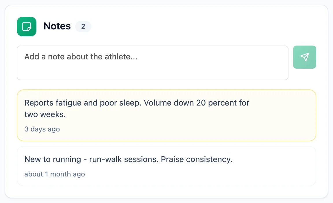The height and width of the screenshot is (203, 333).
Task: Click the 'Praise consistency.' text
Action: coord(197,159)
